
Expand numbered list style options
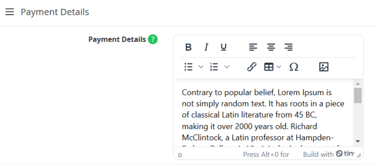point(227,67)
